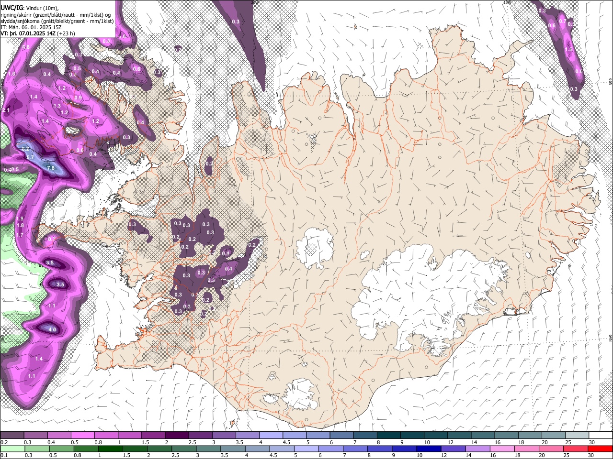This screenshot has height=459, width=613.
Task: Click the '25' label in the upper legend row
Action: (x=568, y=442)
